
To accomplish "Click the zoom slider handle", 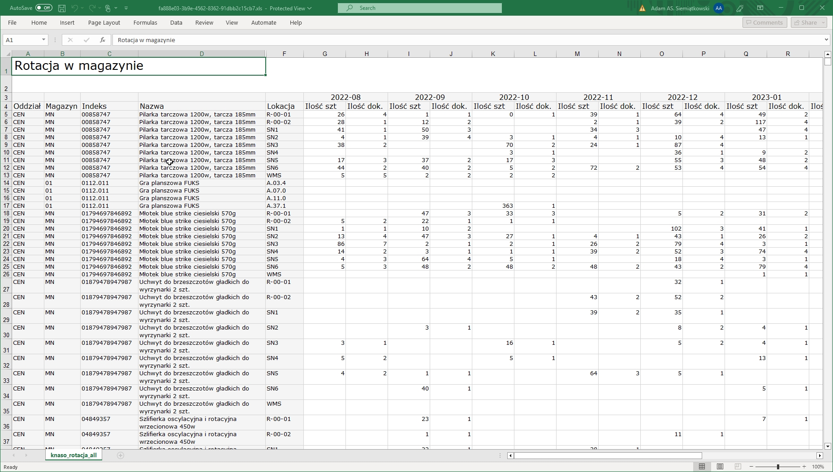I will point(778,467).
